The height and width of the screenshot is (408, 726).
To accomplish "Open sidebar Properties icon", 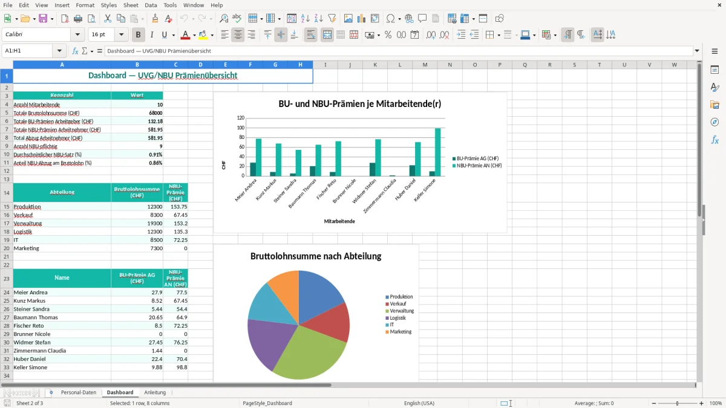I will [715, 70].
